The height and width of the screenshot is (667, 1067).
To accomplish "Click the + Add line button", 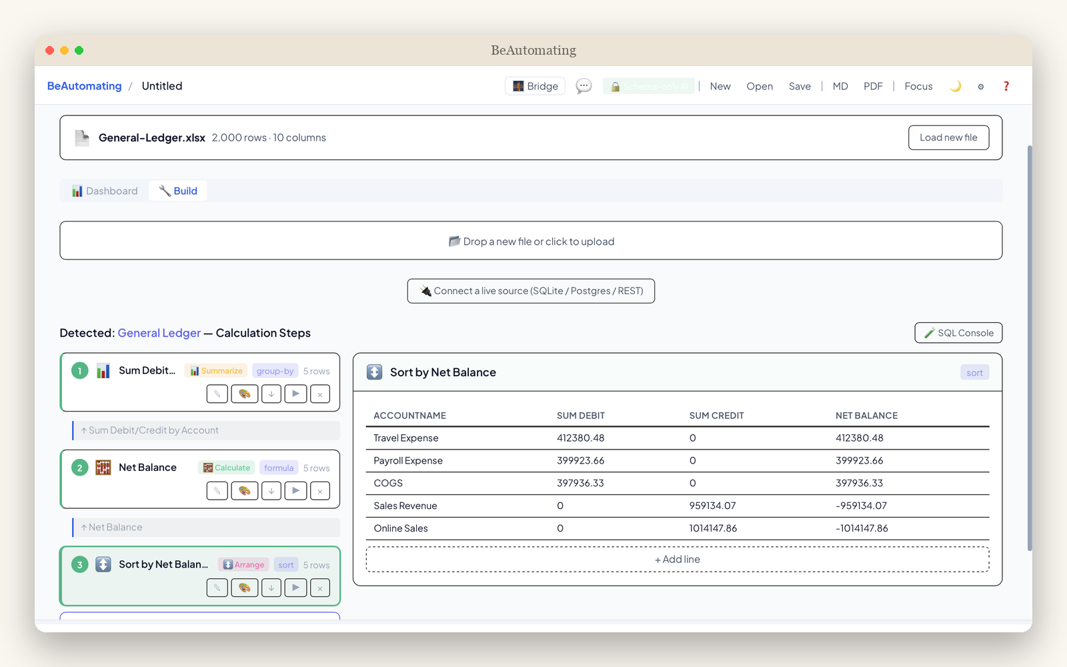I will click(678, 559).
